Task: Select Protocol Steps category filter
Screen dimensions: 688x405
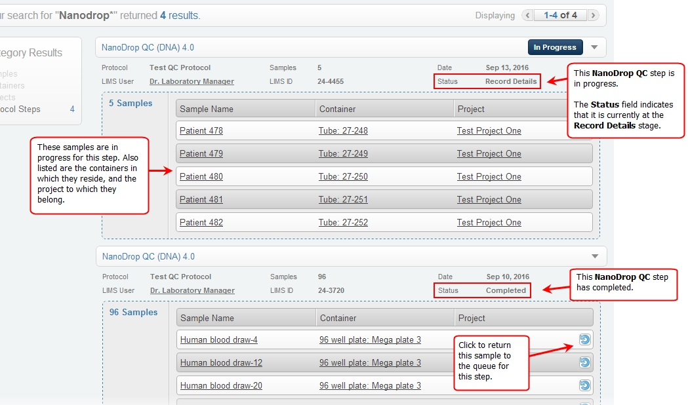Action: point(20,109)
